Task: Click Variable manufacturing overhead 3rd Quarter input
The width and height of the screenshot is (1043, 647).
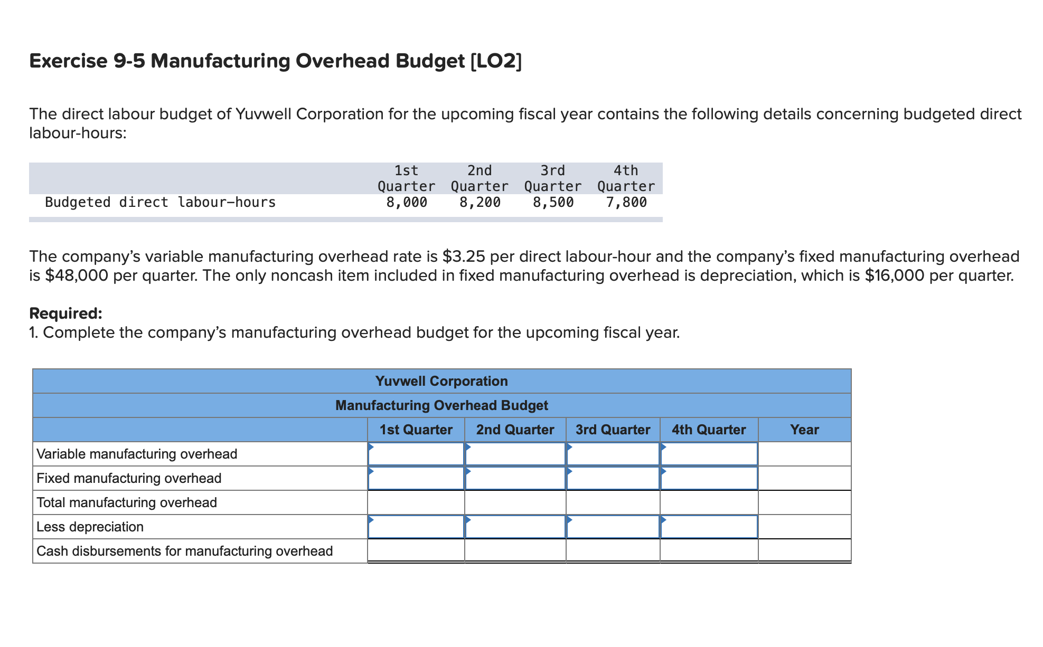Action: (x=613, y=454)
